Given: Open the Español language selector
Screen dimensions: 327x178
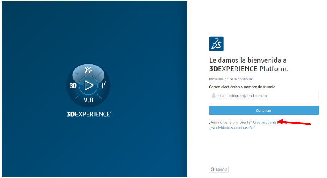Looking at the screenshot, I should (x=219, y=169).
